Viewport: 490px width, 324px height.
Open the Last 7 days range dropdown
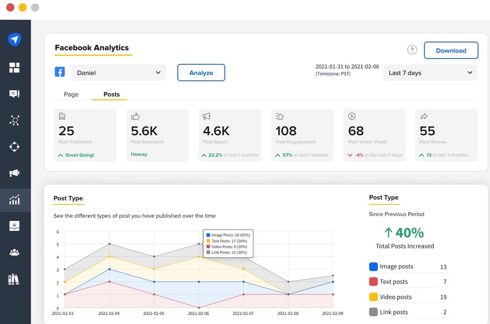click(x=430, y=73)
